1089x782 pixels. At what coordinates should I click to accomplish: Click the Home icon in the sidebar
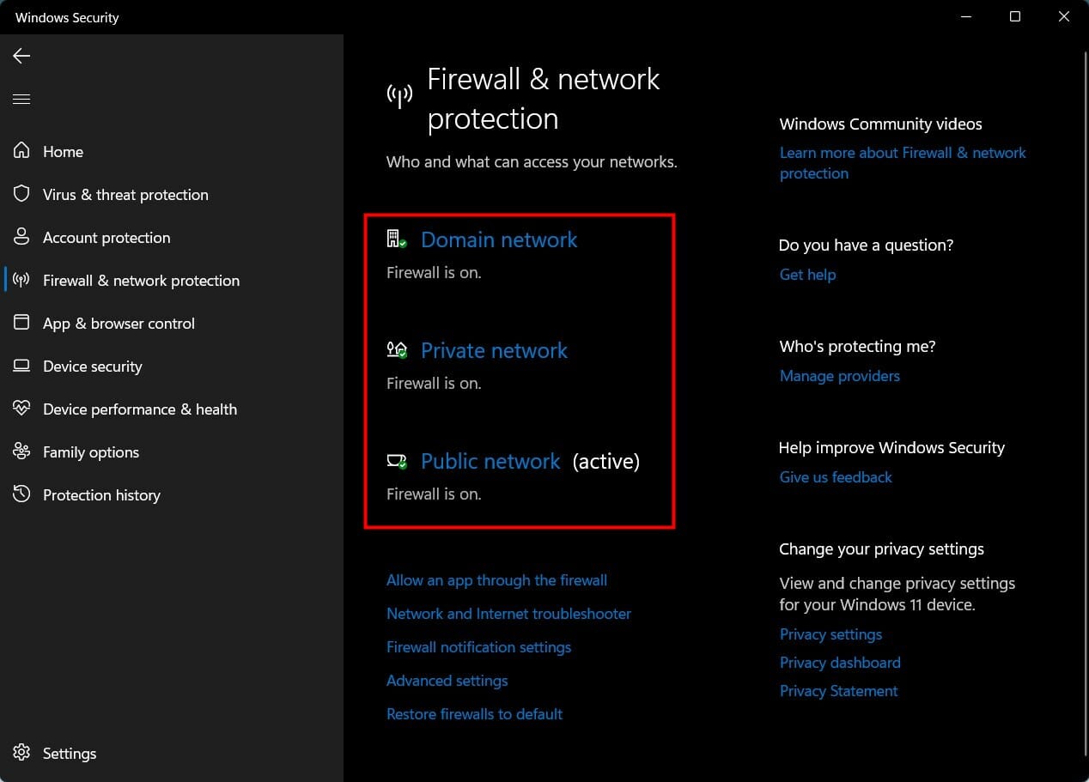click(21, 151)
